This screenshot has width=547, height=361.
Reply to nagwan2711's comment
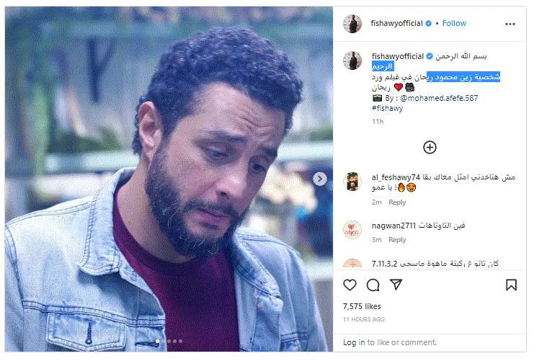(x=397, y=240)
